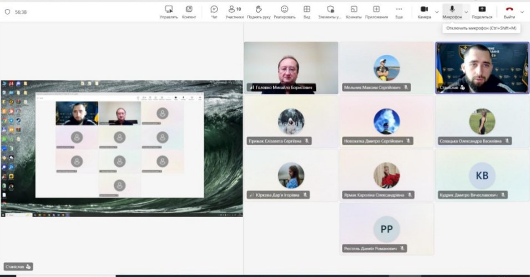The width and height of the screenshot is (530, 277).
Task: Open the Приложения apps panel
Action: pos(376,12)
